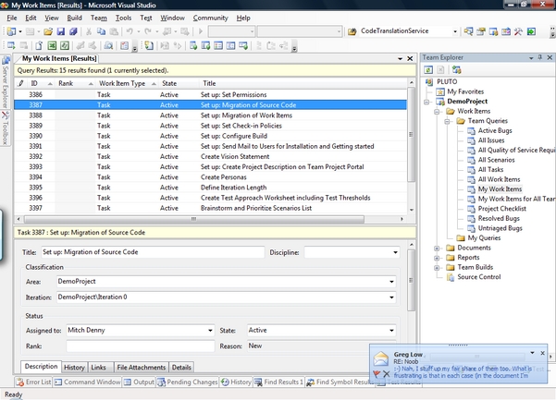Click the Save floppy disk icon
The height and width of the screenshot is (400, 556).
click(61, 31)
